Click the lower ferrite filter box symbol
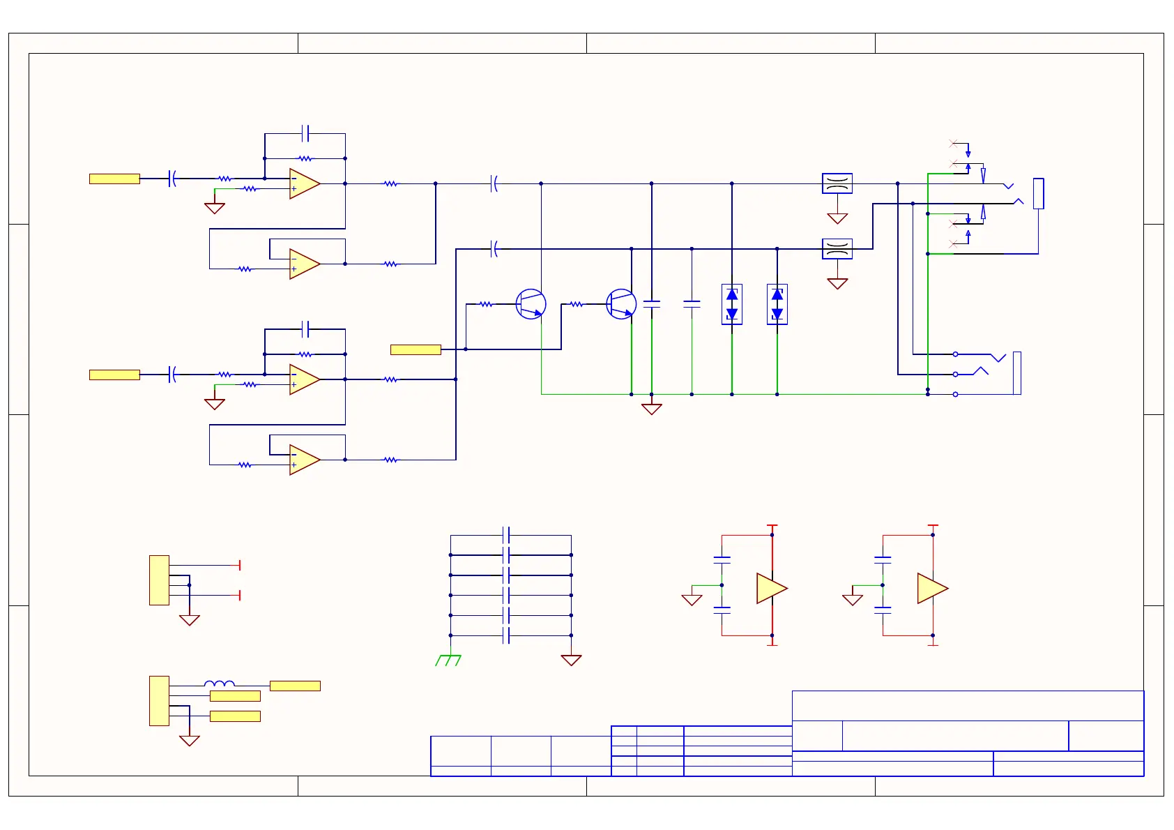Image resolution: width=1174 pixels, height=830 pixels. (x=837, y=248)
